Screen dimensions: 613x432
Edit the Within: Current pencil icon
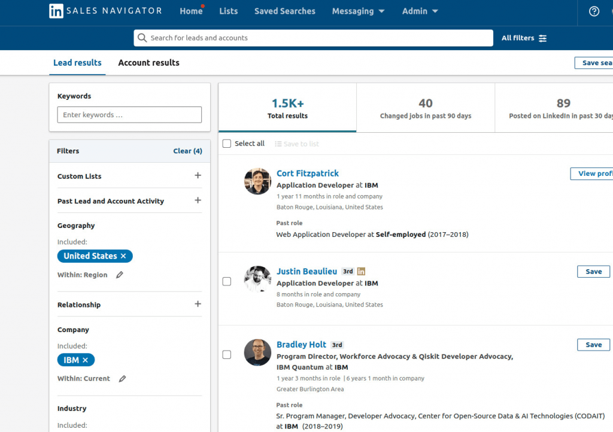click(123, 379)
